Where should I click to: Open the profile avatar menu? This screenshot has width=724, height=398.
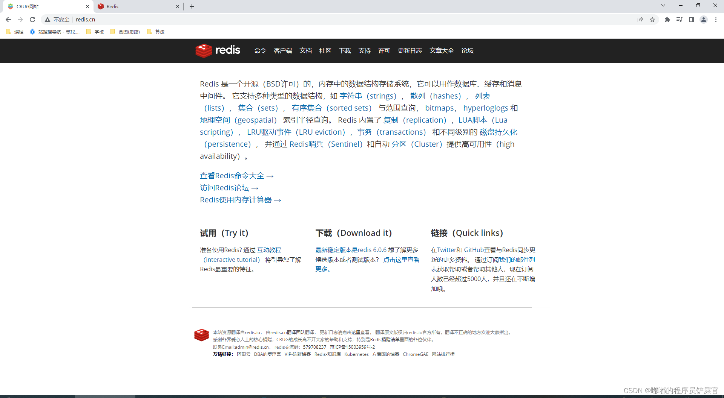point(704,20)
